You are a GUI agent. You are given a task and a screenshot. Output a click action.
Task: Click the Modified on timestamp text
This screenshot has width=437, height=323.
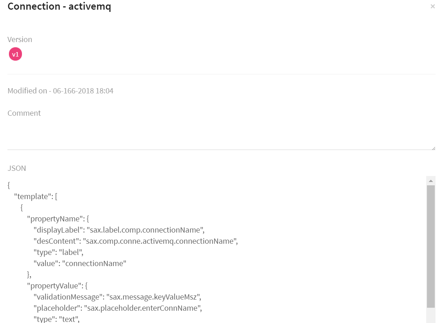pos(60,90)
